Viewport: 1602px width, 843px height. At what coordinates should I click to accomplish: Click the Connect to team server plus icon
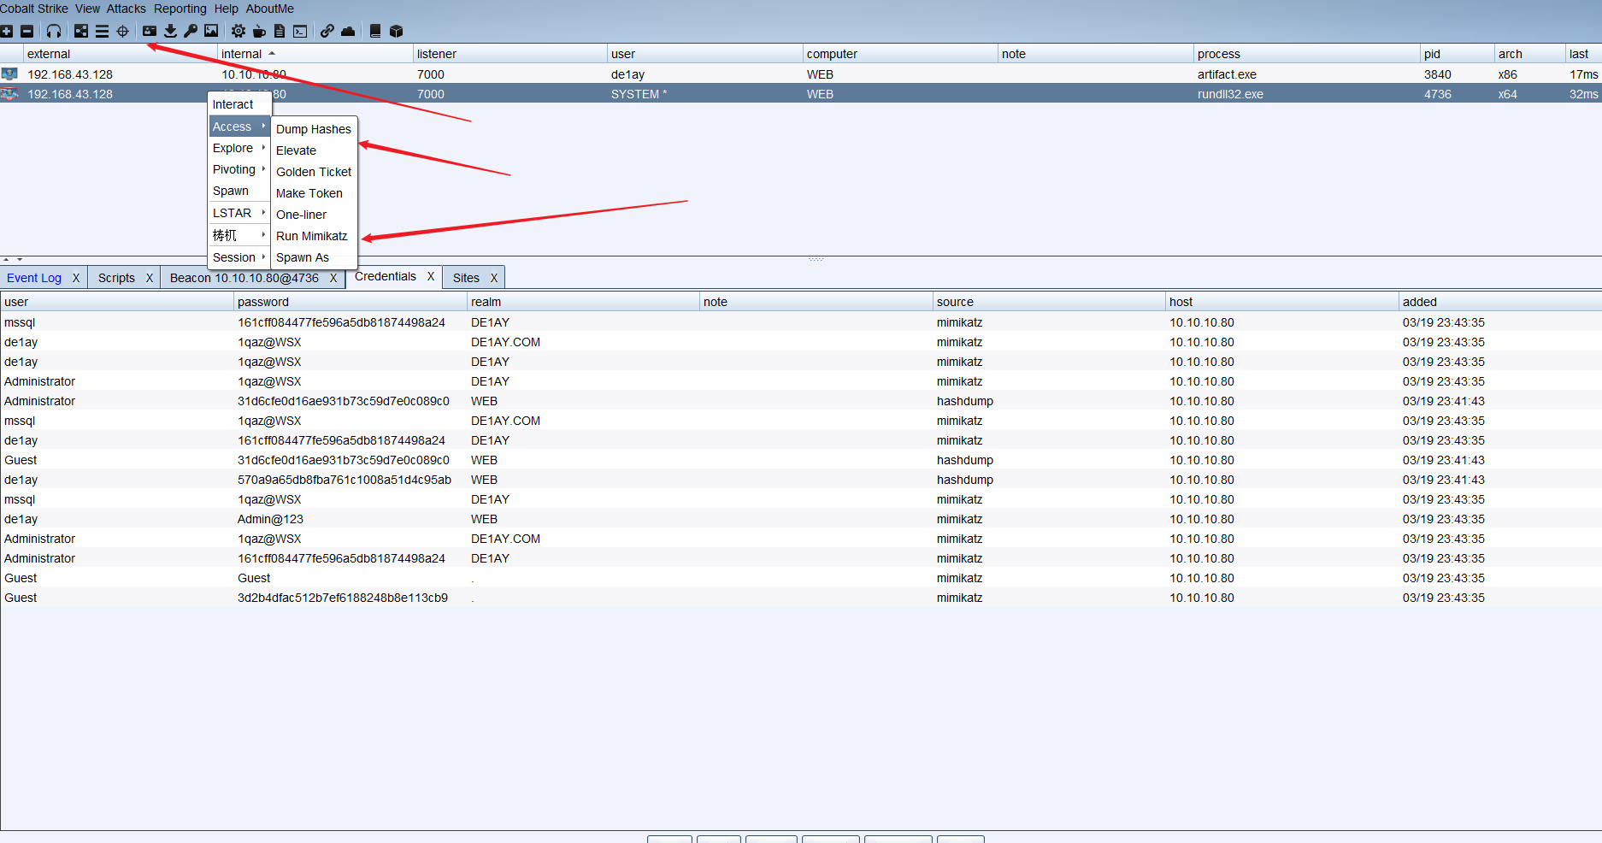tap(6, 32)
